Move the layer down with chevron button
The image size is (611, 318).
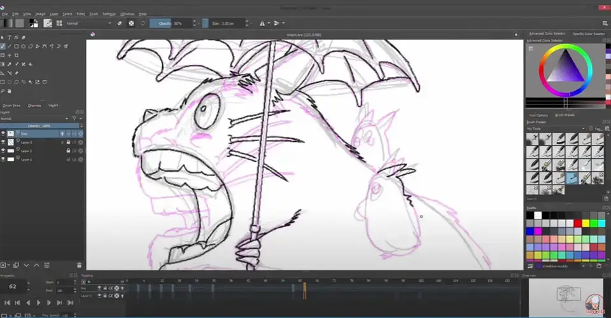pyautogui.click(x=27, y=265)
